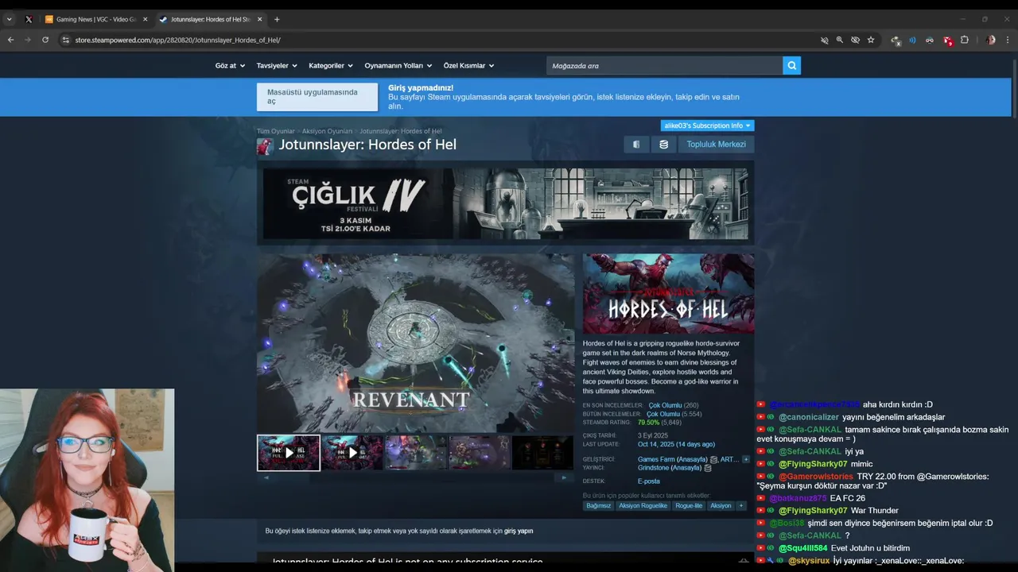This screenshot has height=572, width=1018.
Task: Open the tab search dropdown arrow
Action: [x=10, y=19]
